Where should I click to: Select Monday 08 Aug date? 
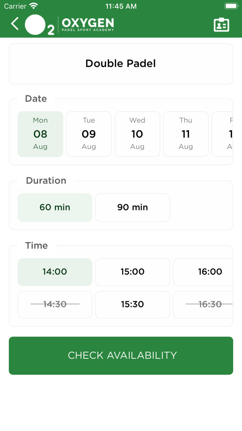point(40,134)
